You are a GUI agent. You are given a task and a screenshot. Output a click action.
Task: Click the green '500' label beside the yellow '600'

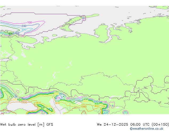click(19, 100)
